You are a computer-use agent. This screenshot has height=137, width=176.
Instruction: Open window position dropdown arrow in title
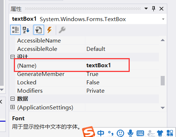[x=146, y=8]
